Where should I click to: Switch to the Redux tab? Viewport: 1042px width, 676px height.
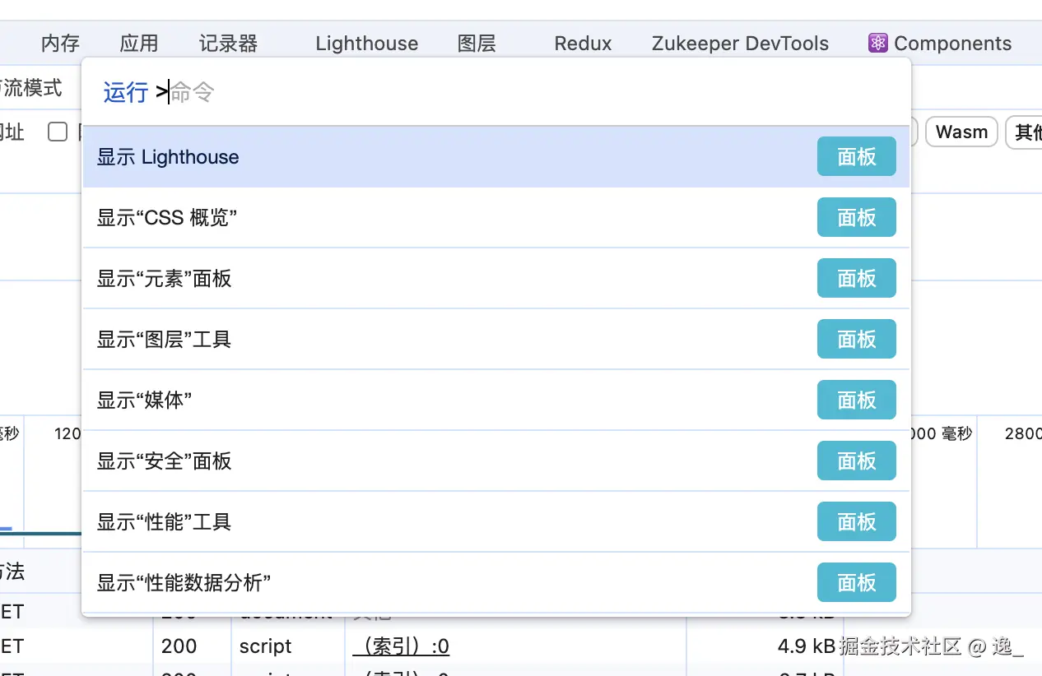point(583,44)
